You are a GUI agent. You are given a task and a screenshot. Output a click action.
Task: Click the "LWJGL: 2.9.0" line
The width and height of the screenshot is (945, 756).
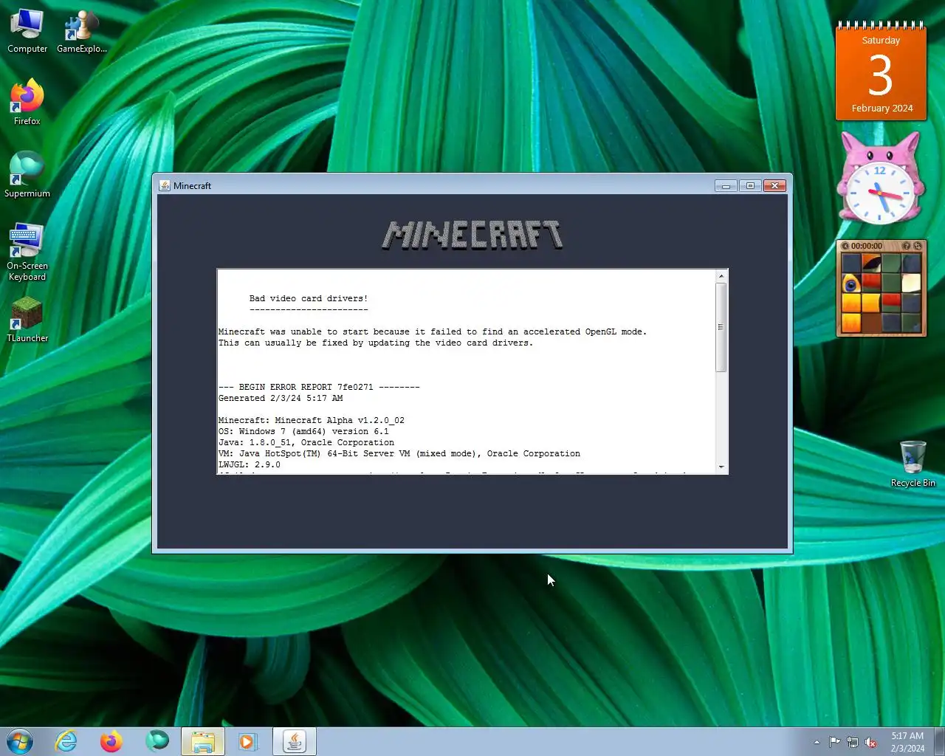pyautogui.click(x=250, y=464)
